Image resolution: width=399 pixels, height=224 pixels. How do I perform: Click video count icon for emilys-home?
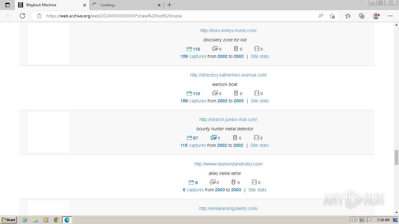pos(258,49)
